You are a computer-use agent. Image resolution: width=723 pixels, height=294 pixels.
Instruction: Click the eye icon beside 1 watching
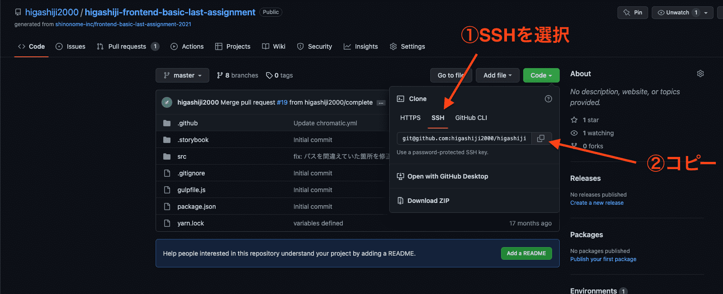coord(574,133)
